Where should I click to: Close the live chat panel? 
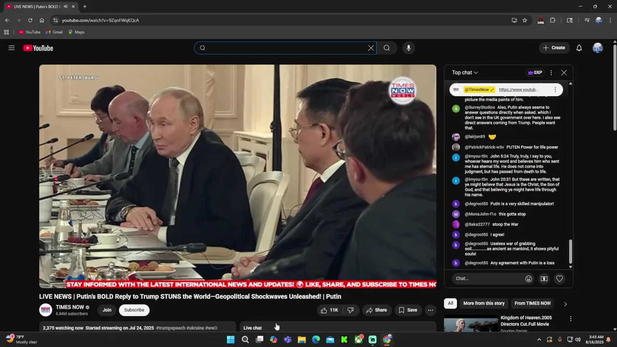[564, 72]
